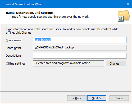Cancel the shared folder wizard
132x104 pixels.
(x=119, y=98)
